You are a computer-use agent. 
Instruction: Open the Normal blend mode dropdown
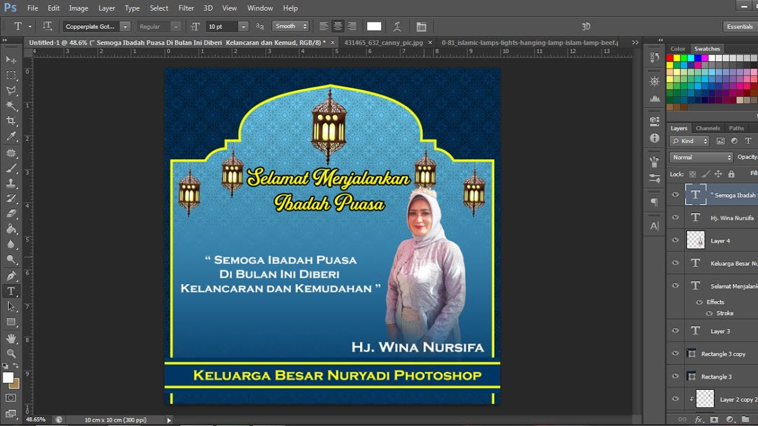(701, 157)
